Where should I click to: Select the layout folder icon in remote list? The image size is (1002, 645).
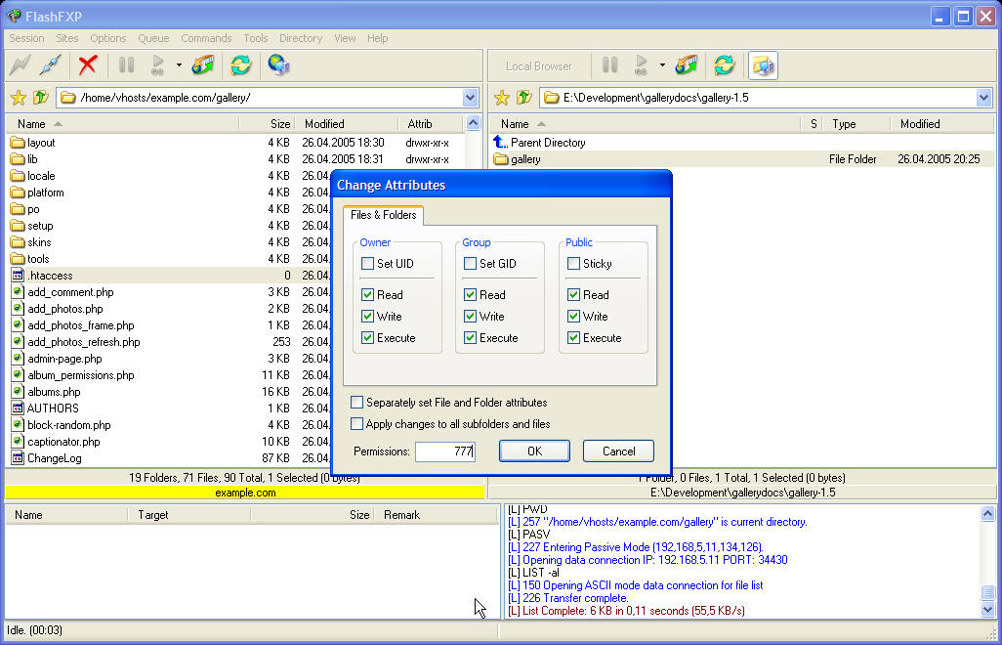(18, 143)
